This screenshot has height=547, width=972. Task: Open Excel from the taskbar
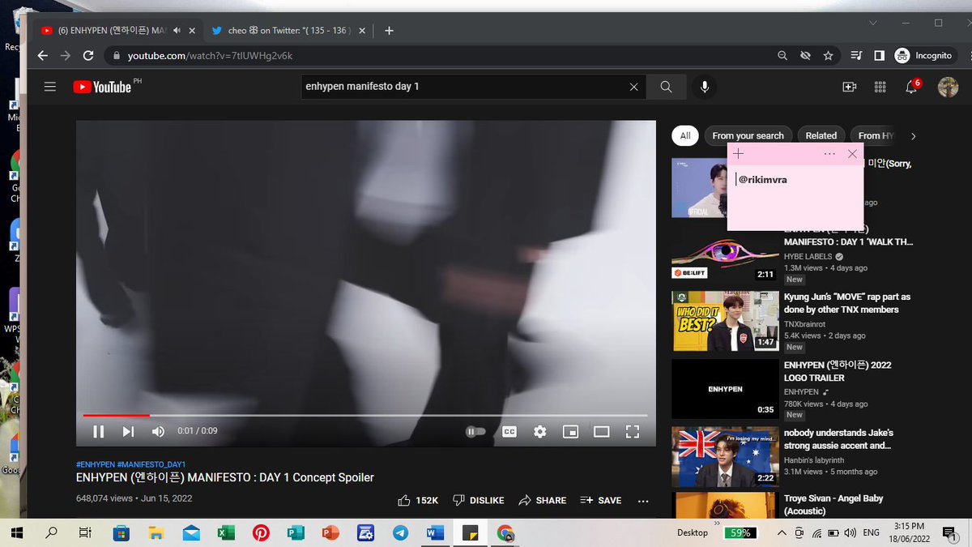click(x=226, y=533)
